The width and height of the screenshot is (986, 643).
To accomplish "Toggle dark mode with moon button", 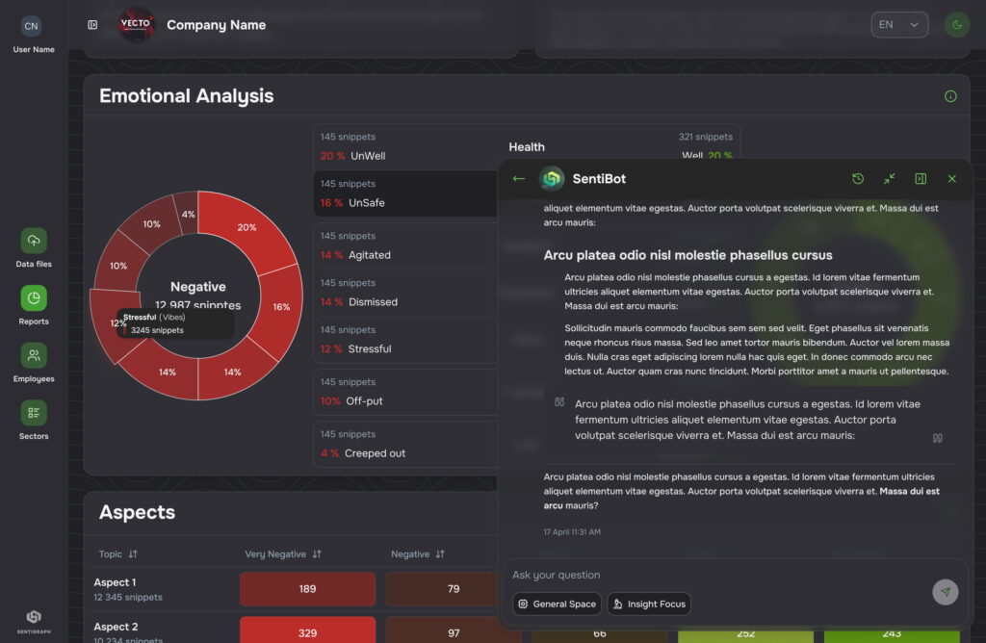I will click(956, 25).
